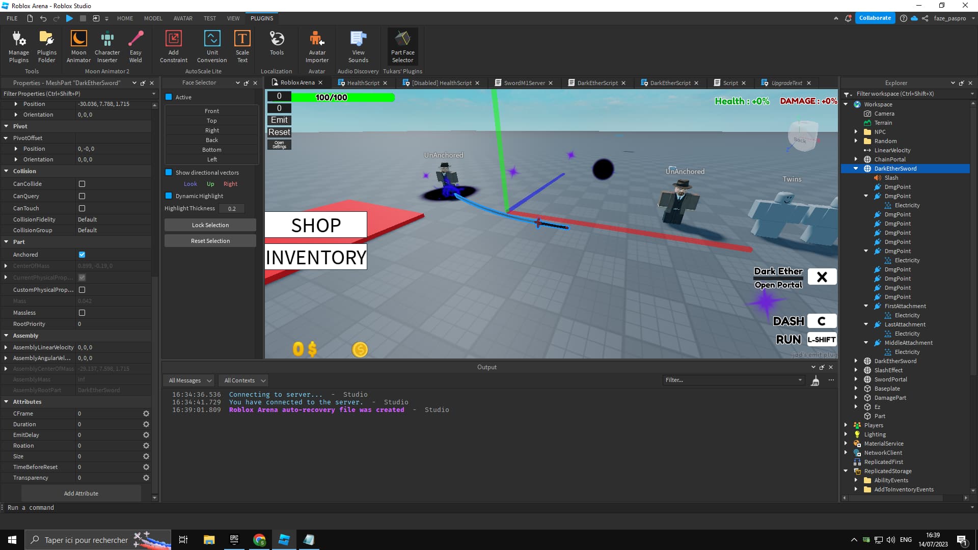
Task: Click the undo arrow in quick access bar
Action: coord(43,18)
